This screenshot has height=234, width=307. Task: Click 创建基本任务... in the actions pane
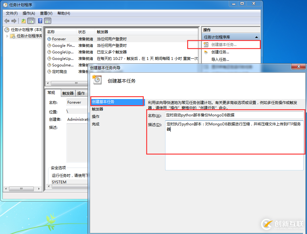224,45
